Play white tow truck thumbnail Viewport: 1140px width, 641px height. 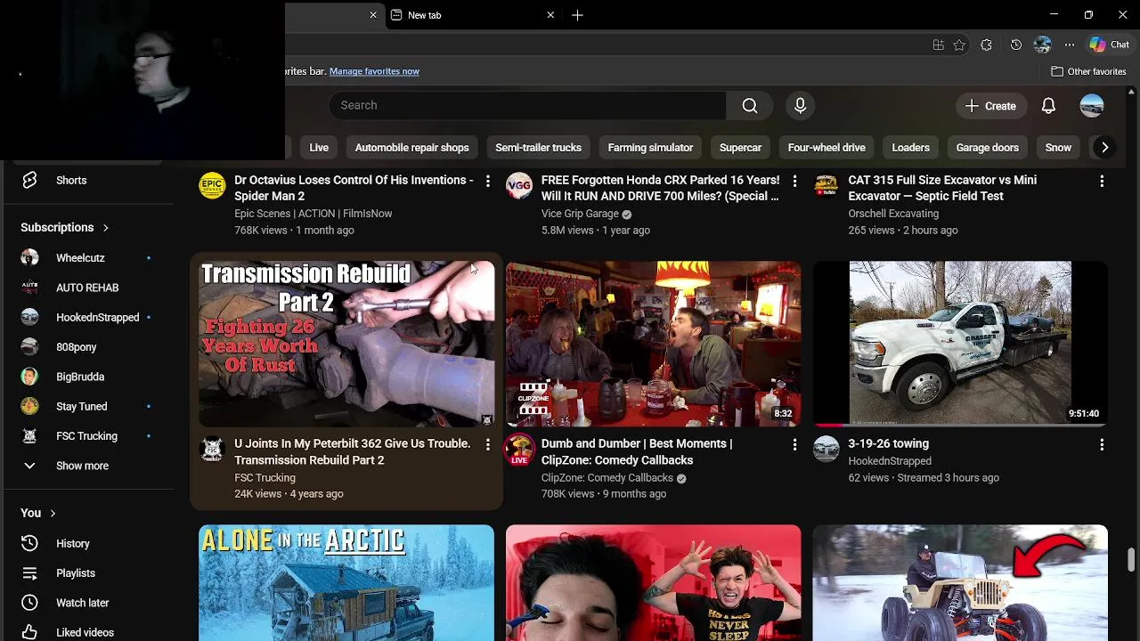[x=960, y=344]
